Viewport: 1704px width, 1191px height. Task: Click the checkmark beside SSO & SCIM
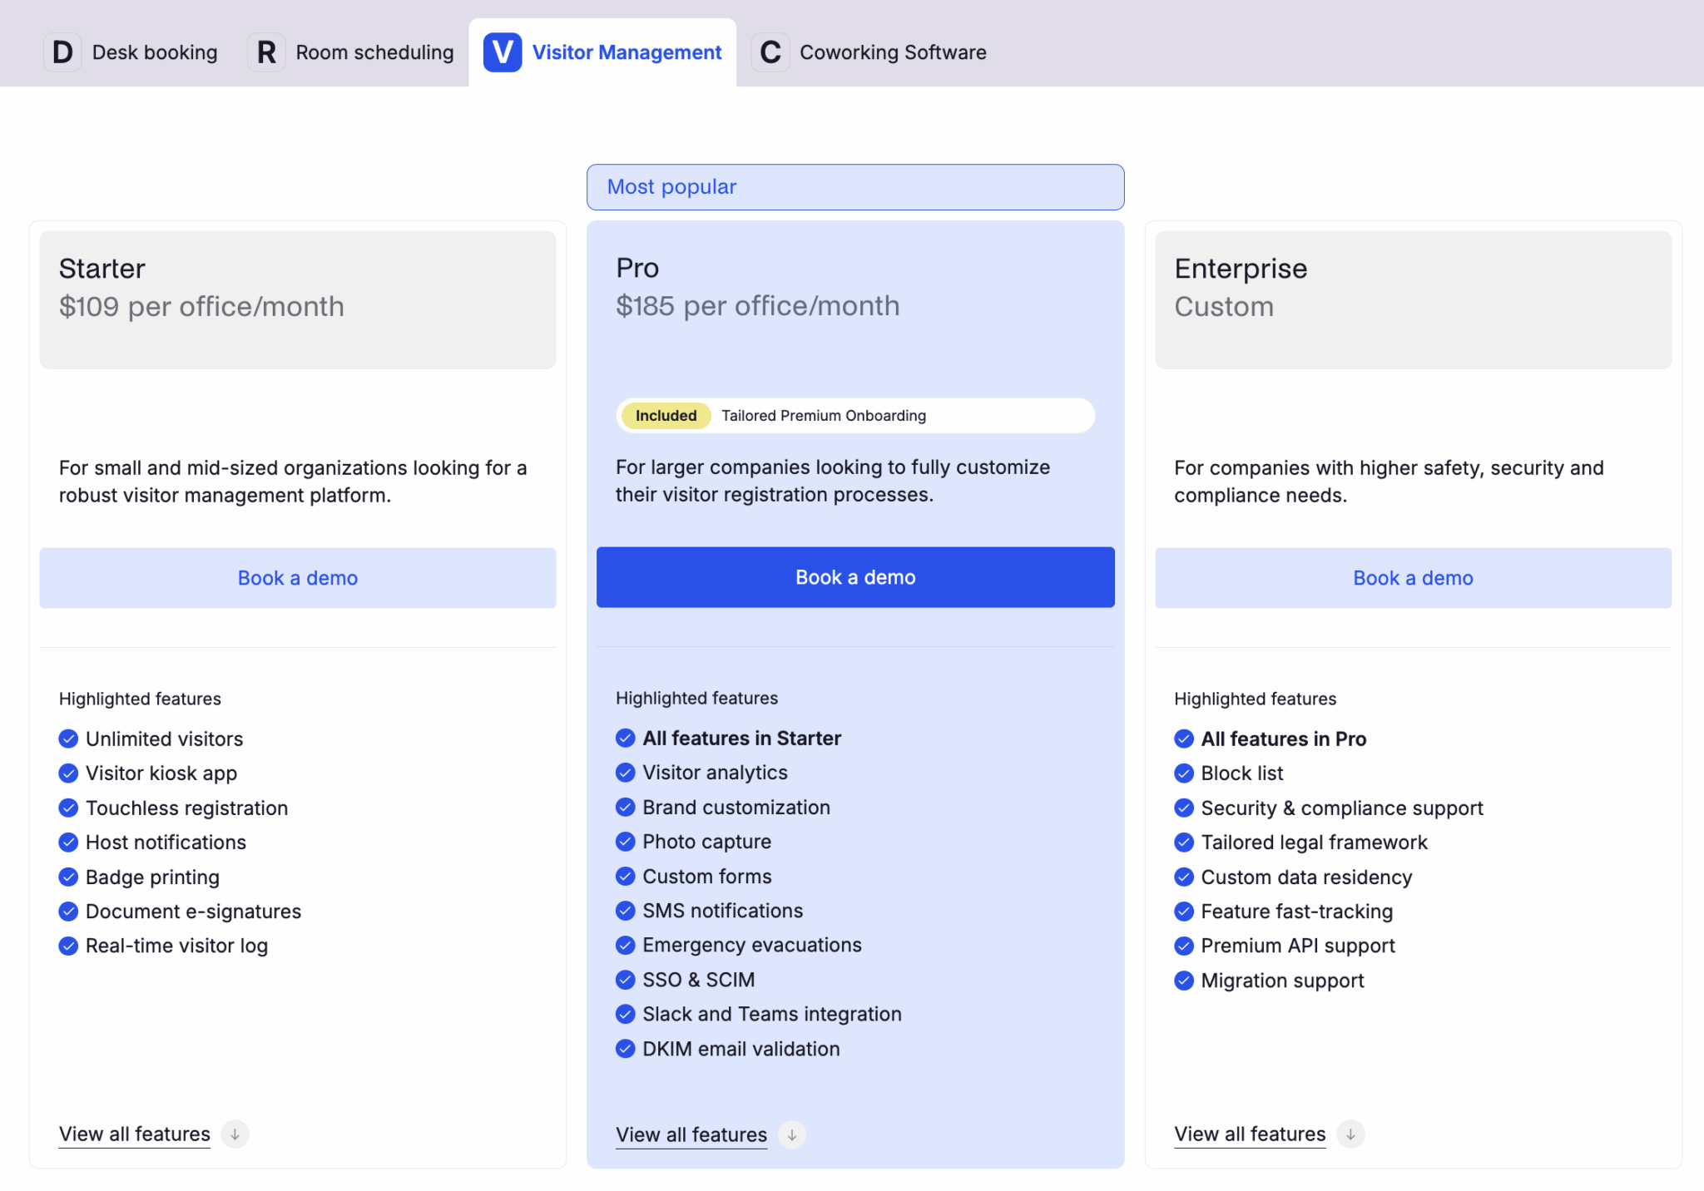(x=625, y=979)
